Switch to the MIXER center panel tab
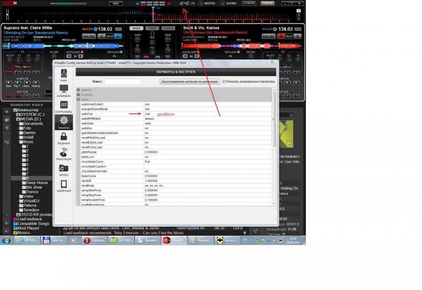The height and width of the screenshot is (290, 422). coord(137,28)
